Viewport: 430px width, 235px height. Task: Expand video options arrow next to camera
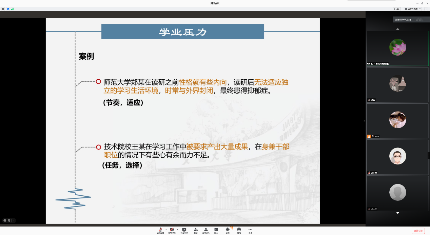(x=177, y=230)
